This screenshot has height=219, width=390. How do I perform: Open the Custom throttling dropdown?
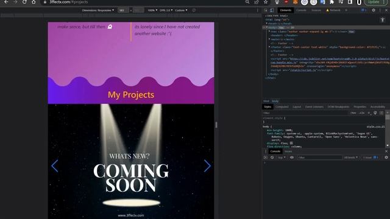click(181, 10)
